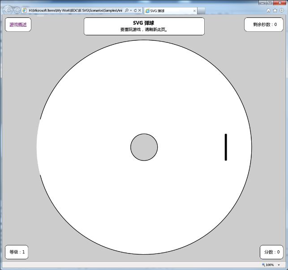
Task: Click the SVG 弹球 title text
Action: 144,23
